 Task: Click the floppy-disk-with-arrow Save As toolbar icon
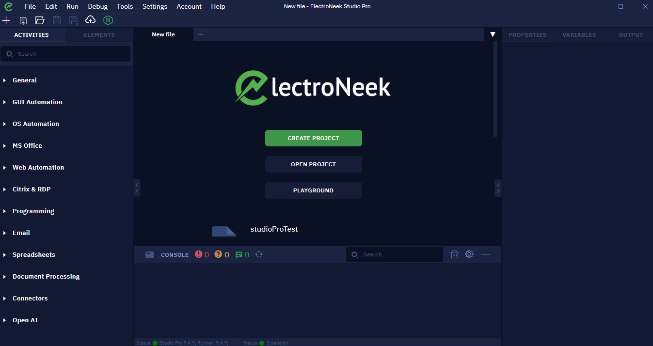(x=74, y=20)
